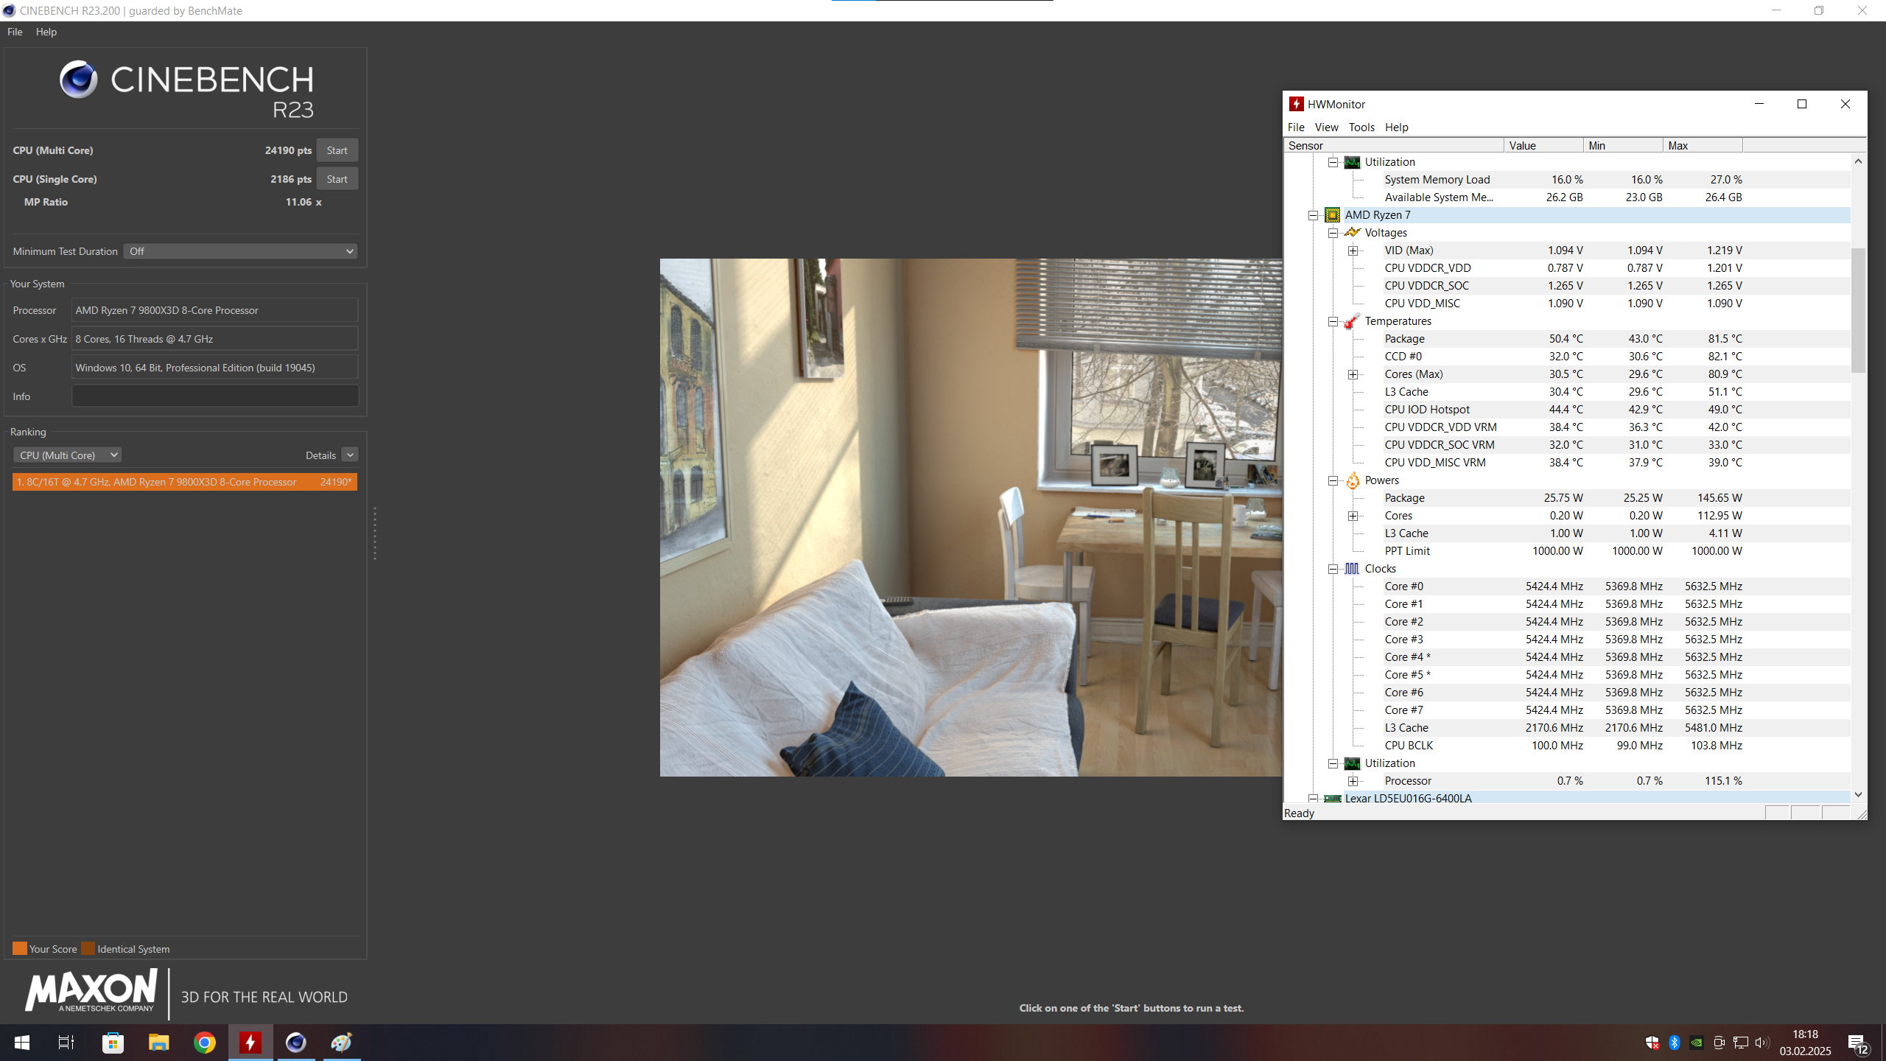Start the CPU Multi Core test
Viewport: 1886px width, 1061px height.
point(337,150)
